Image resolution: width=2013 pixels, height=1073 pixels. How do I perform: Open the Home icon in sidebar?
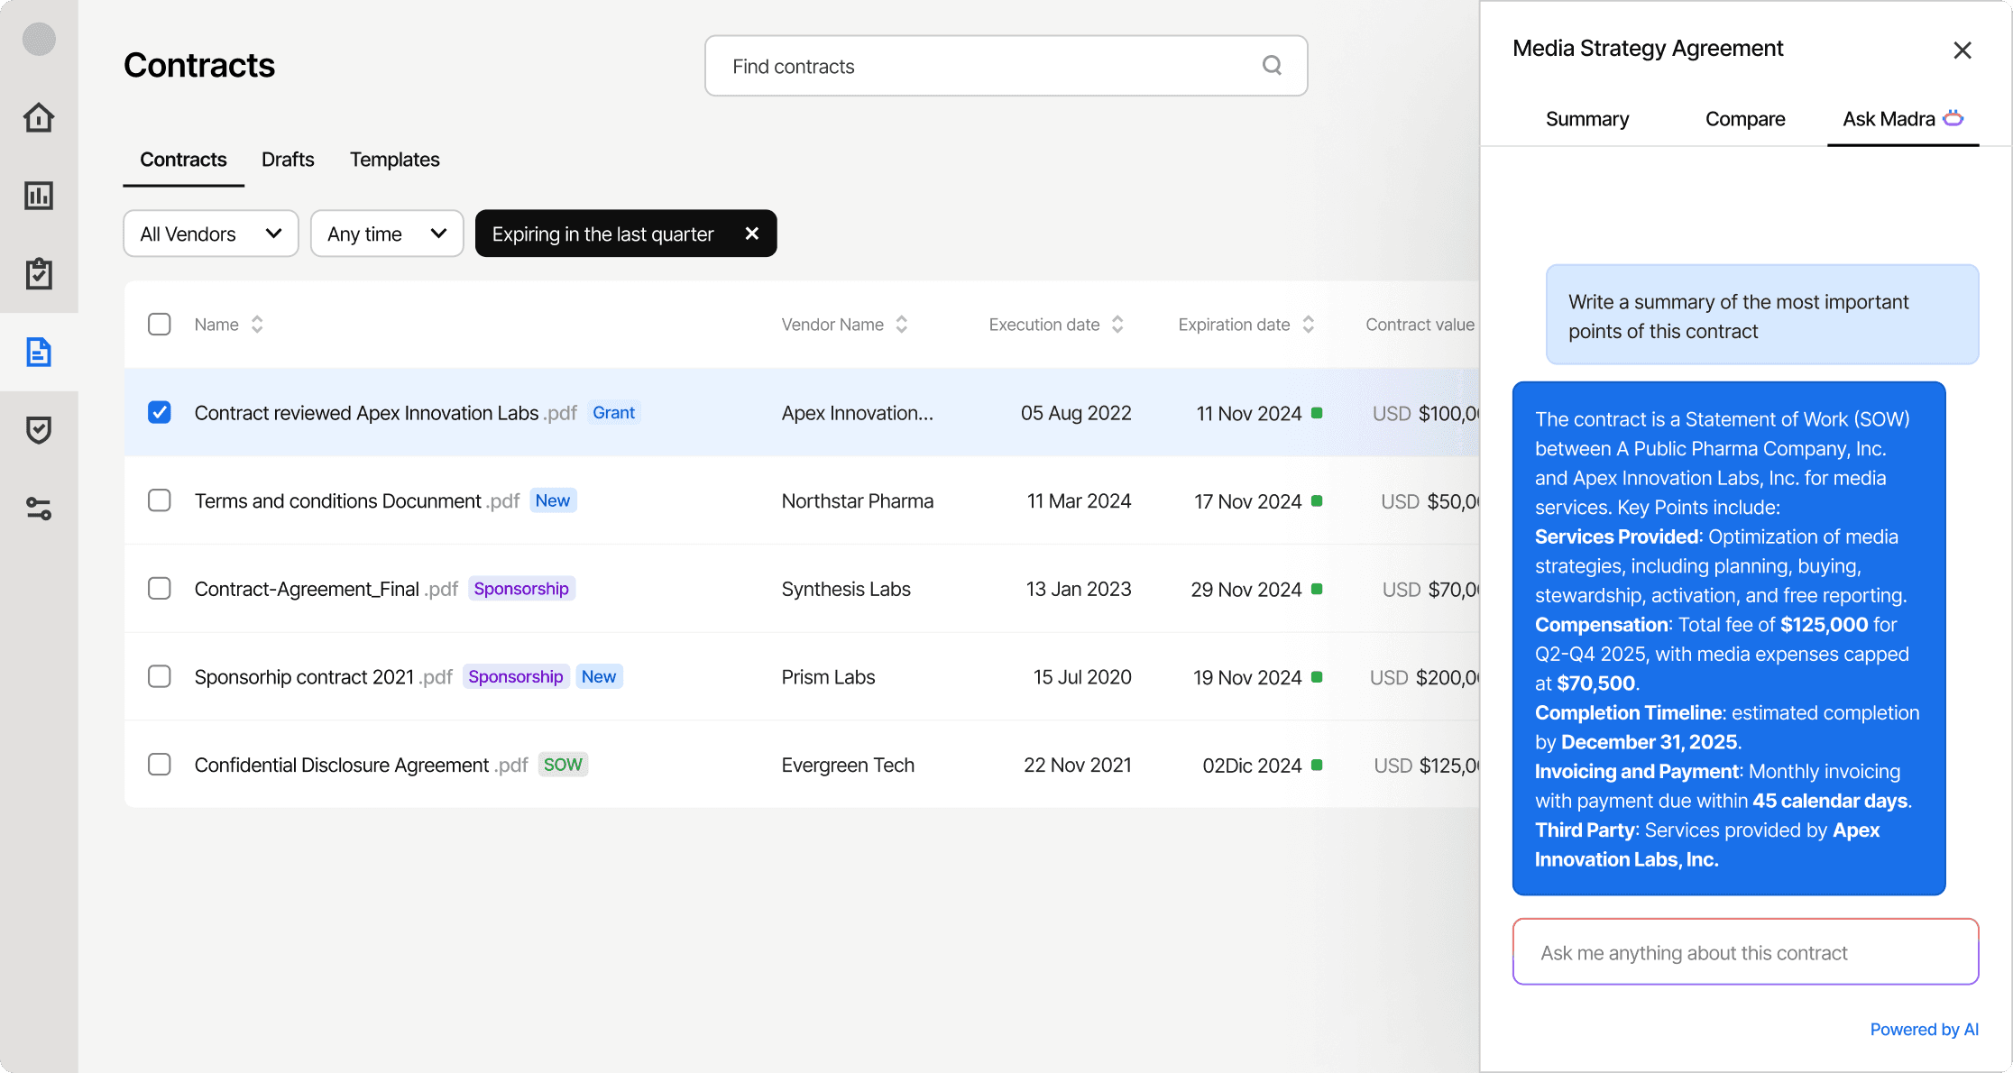pos(39,117)
